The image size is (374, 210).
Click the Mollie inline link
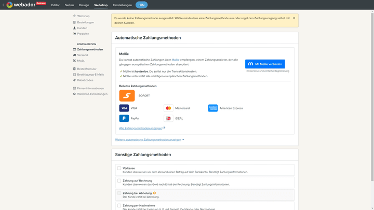pyautogui.click(x=176, y=60)
